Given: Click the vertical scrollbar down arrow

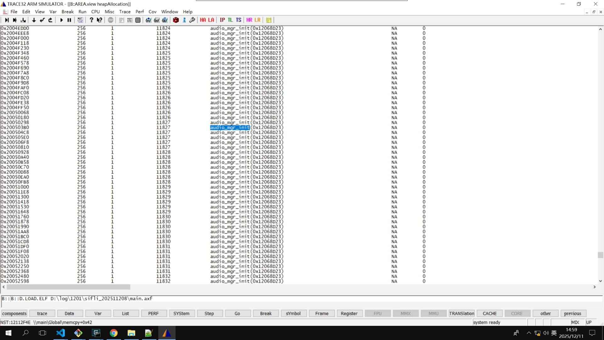Looking at the screenshot, I should (x=600, y=281).
